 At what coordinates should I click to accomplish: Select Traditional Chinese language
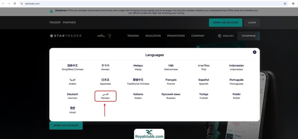pos(138,82)
